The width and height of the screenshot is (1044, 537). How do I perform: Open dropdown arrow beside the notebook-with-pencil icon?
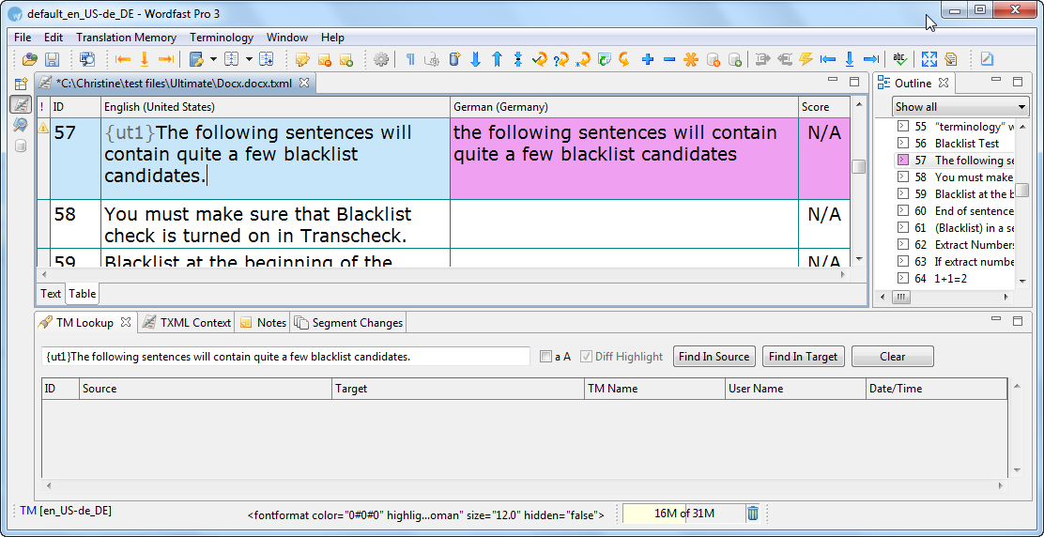tap(214, 59)
